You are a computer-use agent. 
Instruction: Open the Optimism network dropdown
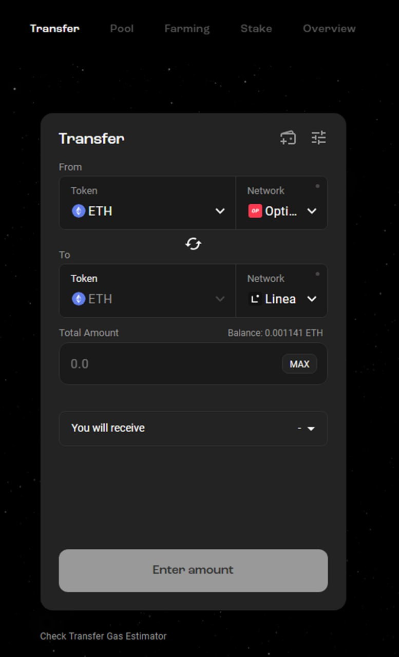281,203
